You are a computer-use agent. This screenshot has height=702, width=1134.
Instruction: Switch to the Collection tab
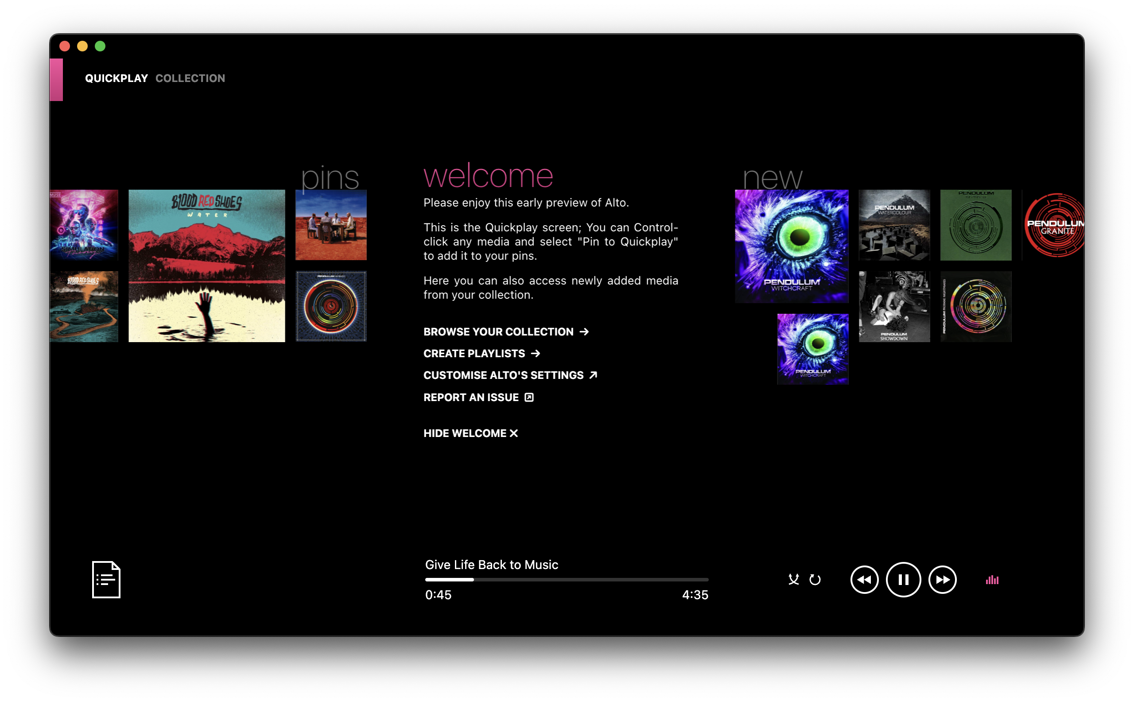190,78
